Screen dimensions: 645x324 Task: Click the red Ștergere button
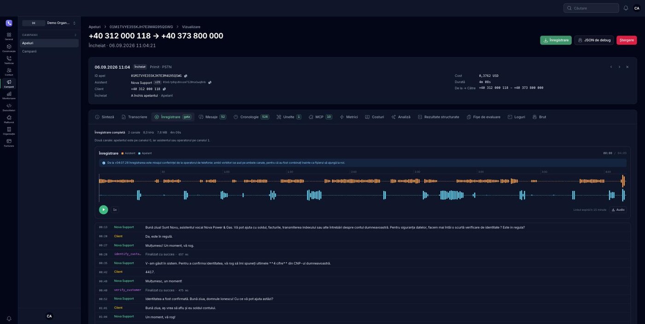tap(627, 40)
